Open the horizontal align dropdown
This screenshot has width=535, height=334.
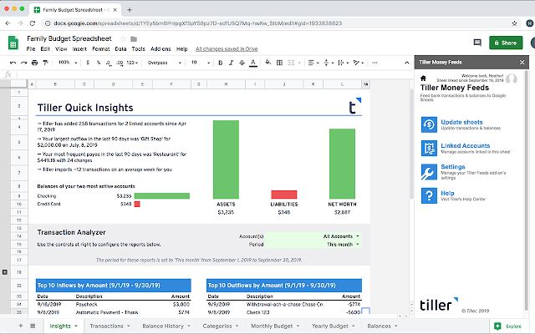[313, 63]
